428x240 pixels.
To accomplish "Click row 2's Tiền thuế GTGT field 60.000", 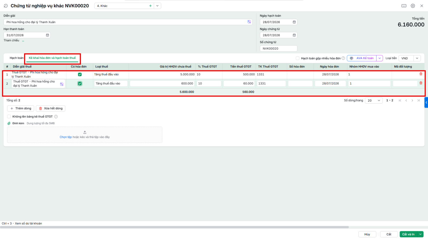I will pos(239,83).
